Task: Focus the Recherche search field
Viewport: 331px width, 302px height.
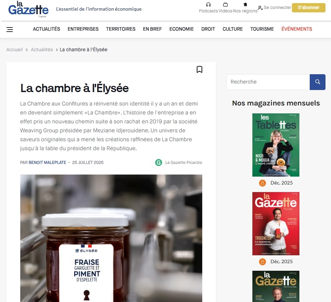Action: pyautogui.click(x=268, y=82)
